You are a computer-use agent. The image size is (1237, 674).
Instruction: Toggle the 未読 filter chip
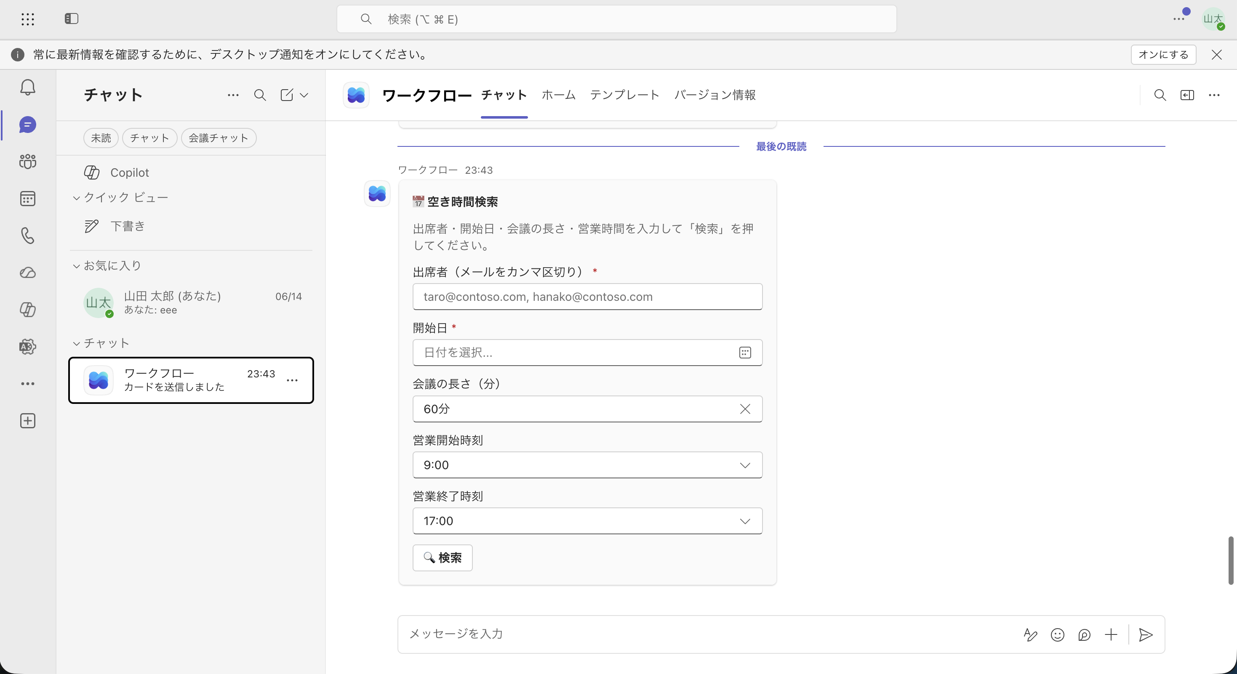tap(101, 138)
